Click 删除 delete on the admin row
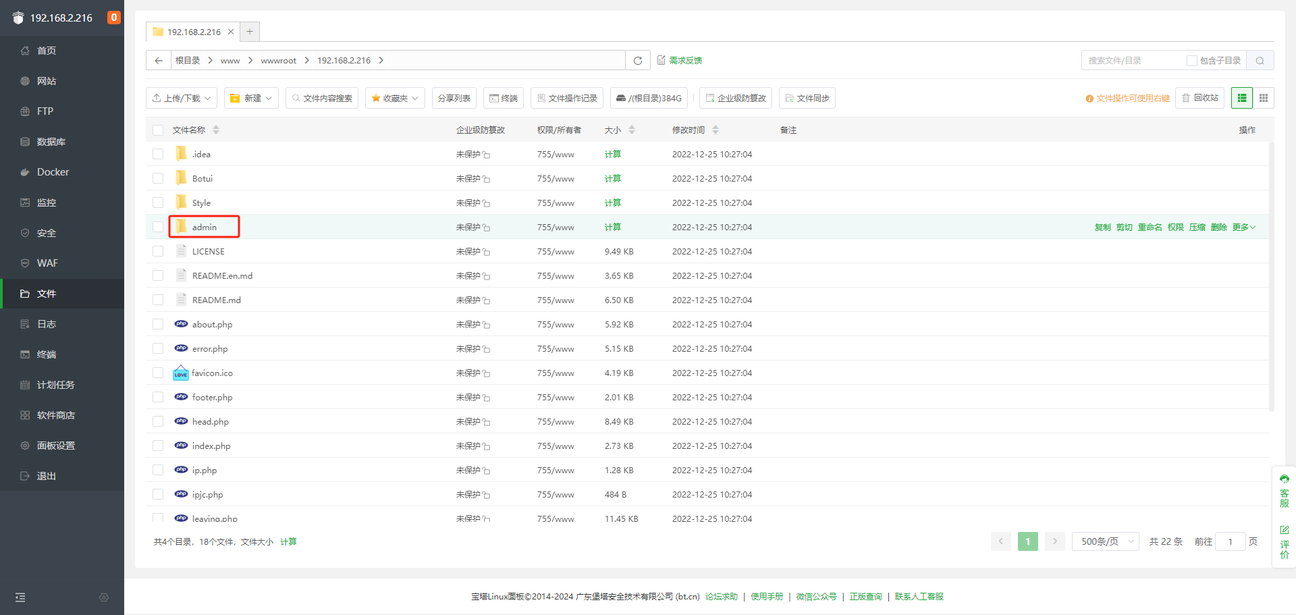Screen dimensions: 1296x615 [x=1219, y=227]
